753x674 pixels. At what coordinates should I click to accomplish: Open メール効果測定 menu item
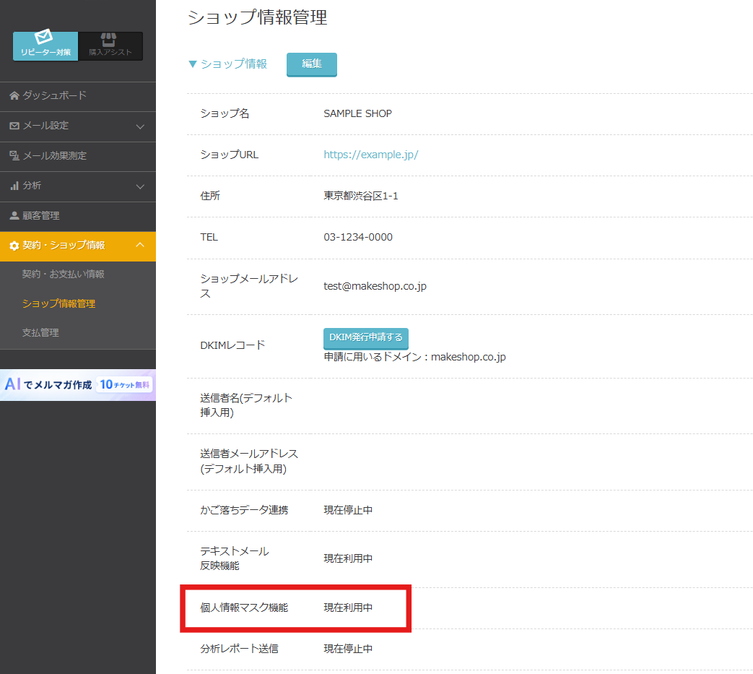[x=78, y=156]
